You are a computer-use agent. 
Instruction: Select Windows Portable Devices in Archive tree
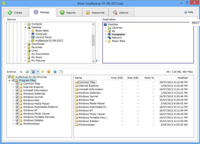[39, 117]
